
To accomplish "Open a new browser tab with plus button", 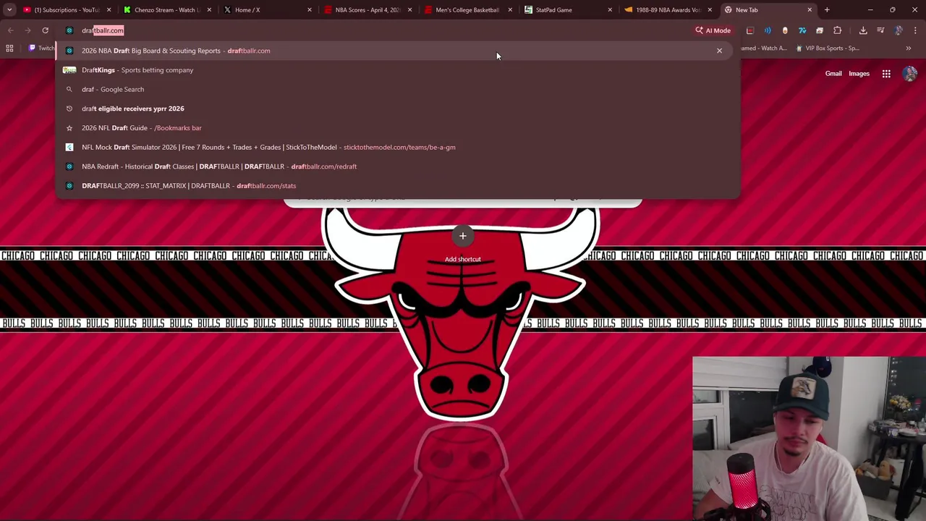I will (827, 9).
